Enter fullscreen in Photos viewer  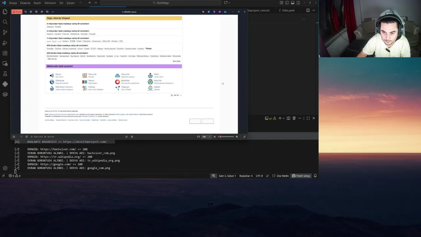click(x=244, y=137)
